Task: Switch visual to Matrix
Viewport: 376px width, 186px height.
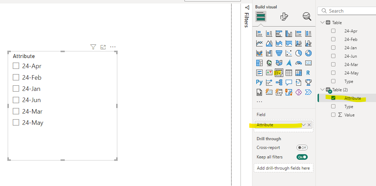Action: point(299,72)
